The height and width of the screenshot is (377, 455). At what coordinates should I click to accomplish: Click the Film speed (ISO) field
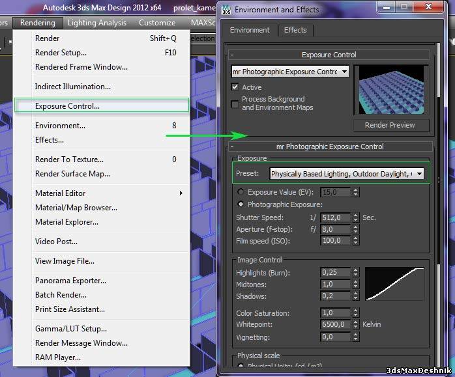336,240
